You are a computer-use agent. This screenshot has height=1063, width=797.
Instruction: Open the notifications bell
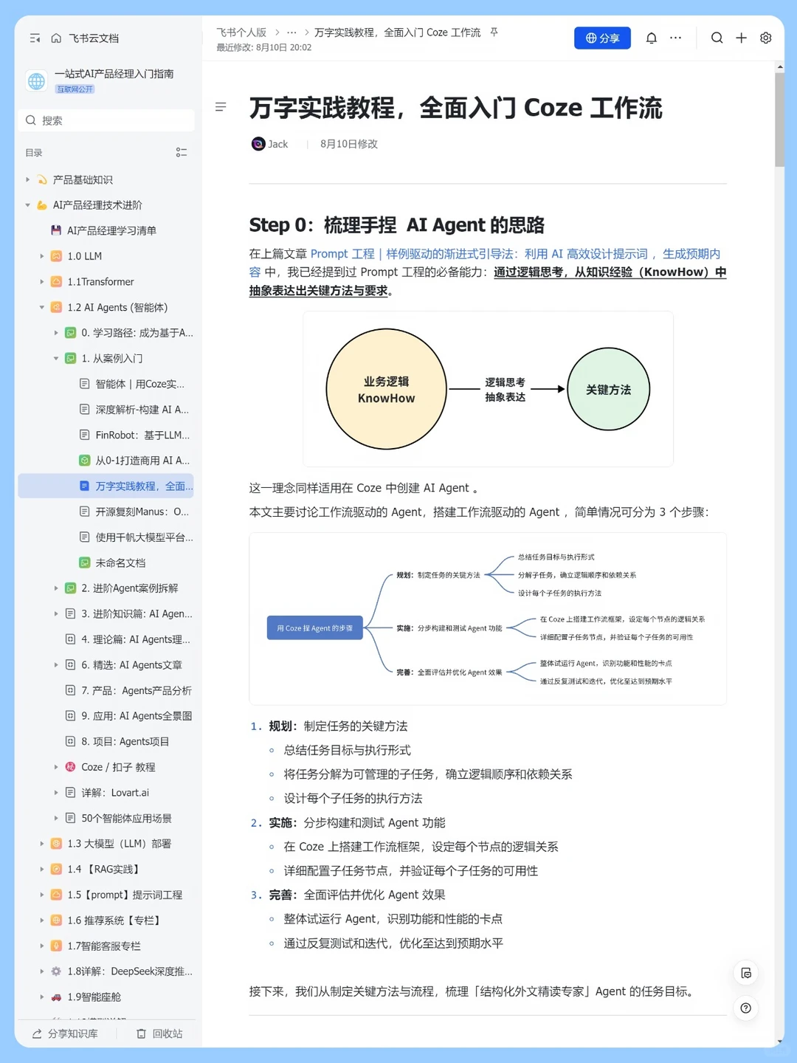coord(652,38)
